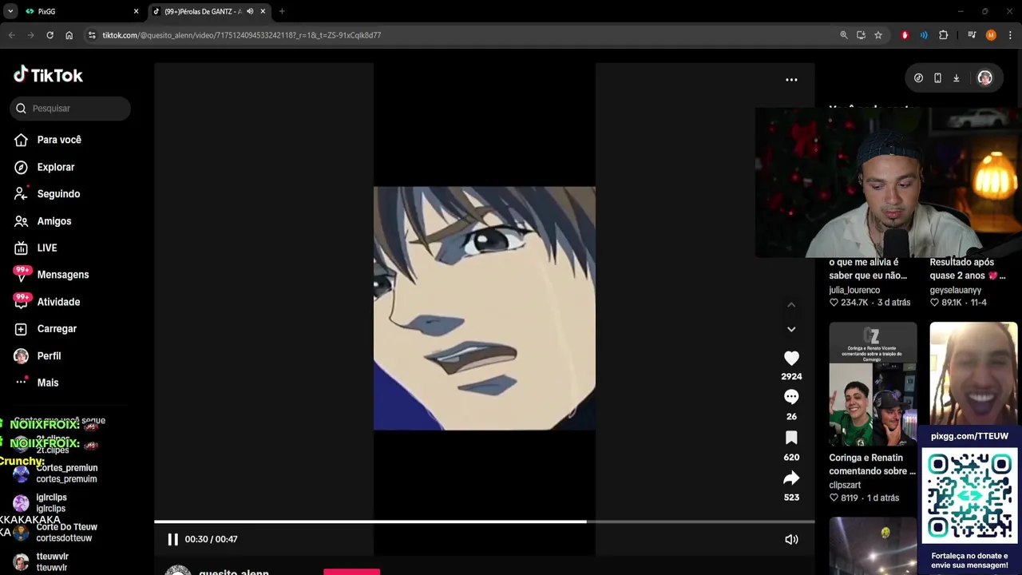Image resolution: width=1022 pixels, height=575 pixels.
Task: Reload the page
Action: [50, 35]
